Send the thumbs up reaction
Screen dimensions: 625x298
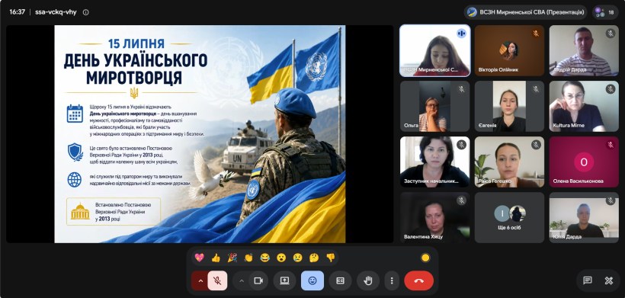[x=216, y=258]
